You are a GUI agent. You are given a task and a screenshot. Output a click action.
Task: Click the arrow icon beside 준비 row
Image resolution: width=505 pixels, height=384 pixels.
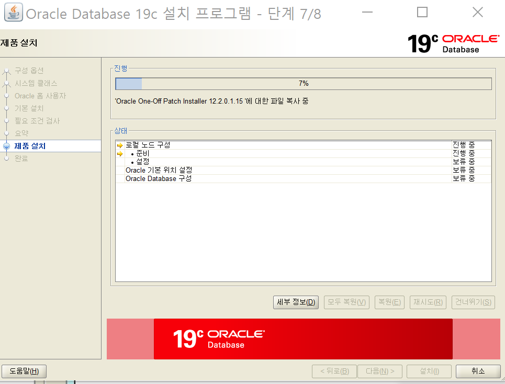[x=120, y=154]
